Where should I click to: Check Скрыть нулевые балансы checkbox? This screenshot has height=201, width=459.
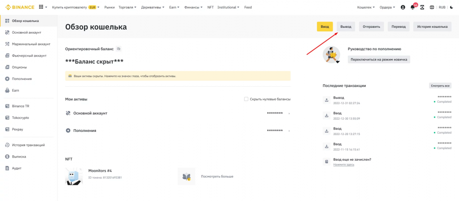pyautogui.click(x=246, y=99)
